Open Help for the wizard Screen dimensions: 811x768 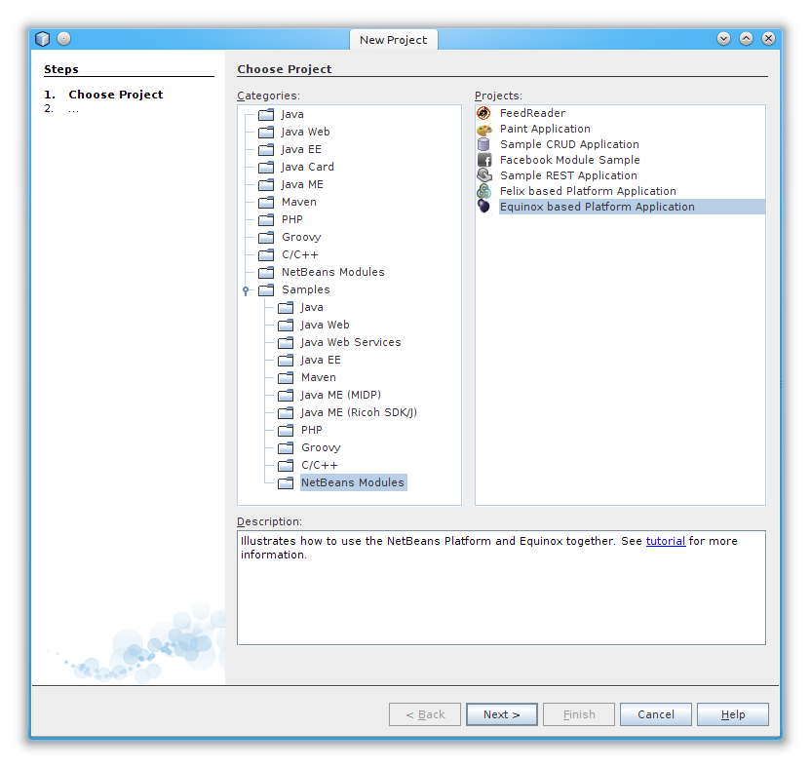[733, 714]
